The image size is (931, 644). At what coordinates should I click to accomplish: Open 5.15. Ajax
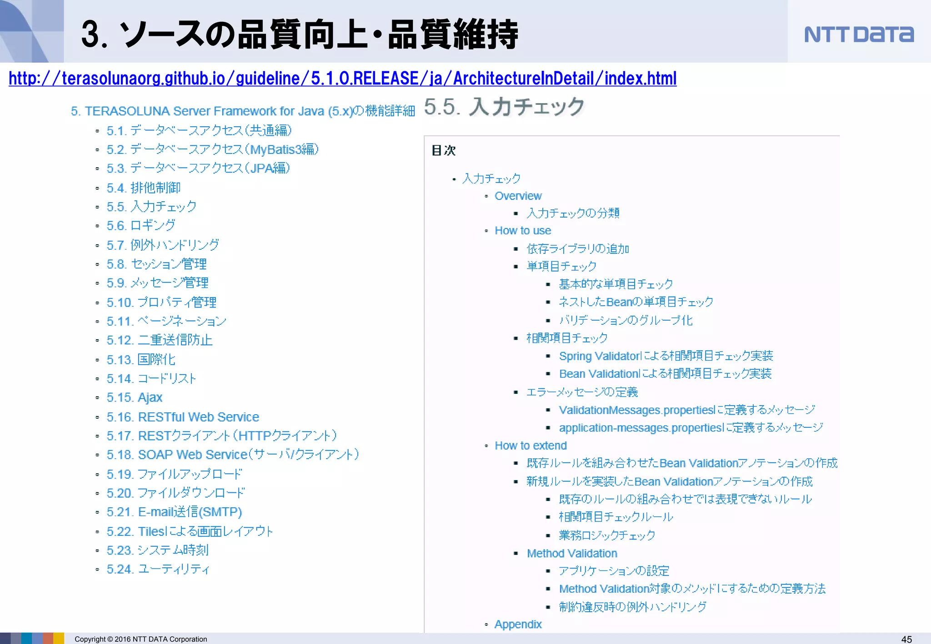135,397
